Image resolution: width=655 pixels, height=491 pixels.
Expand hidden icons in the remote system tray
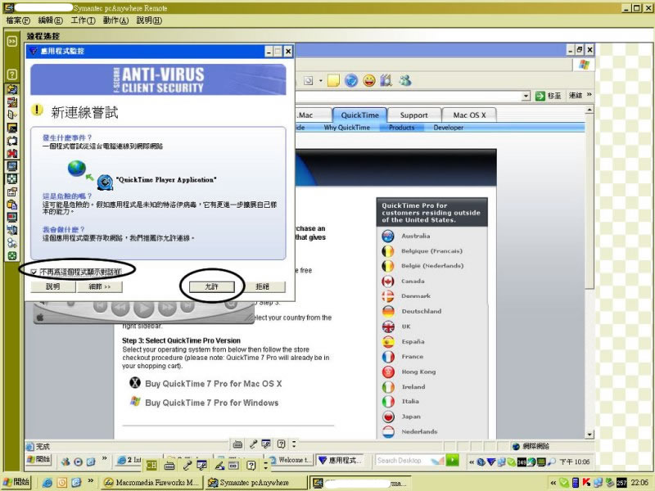pyautogui.click(x=472, y=462)
